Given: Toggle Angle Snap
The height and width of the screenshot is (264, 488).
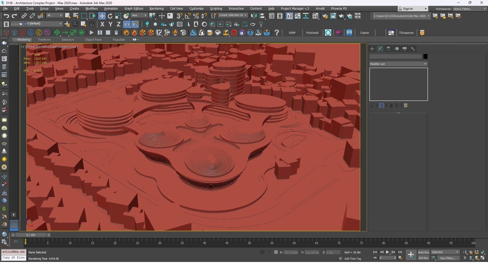Looking at the screenshot, I should tap(188, 16).
